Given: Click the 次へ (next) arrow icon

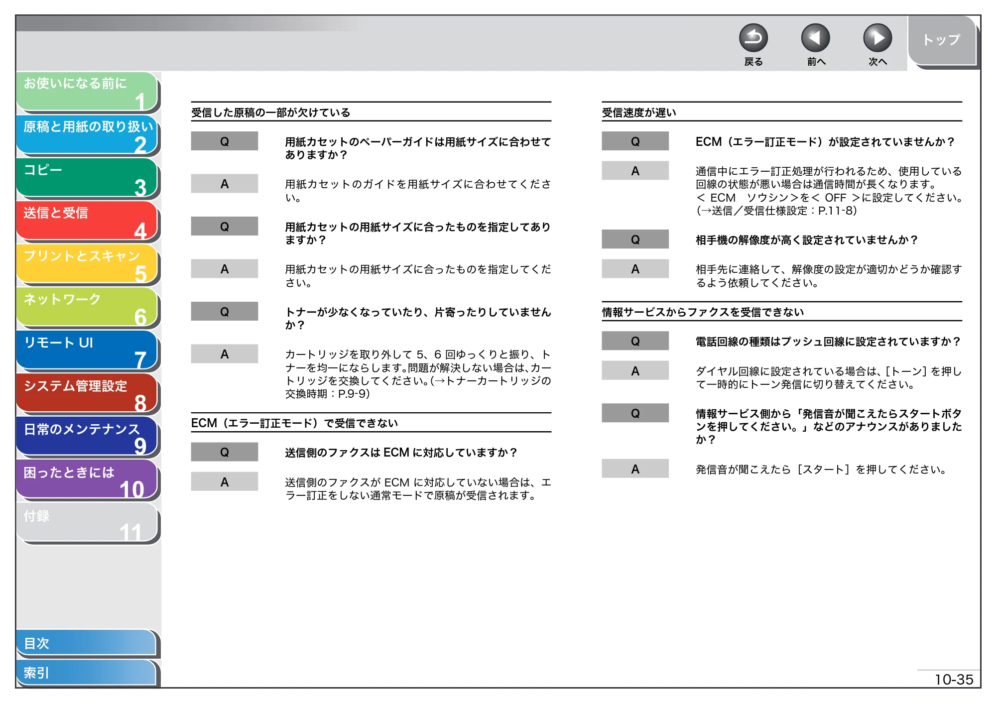Looking at the screenshot, I should (877, 38).
